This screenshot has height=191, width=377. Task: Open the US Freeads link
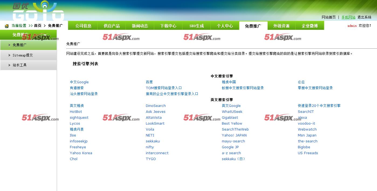pos(308,153)
